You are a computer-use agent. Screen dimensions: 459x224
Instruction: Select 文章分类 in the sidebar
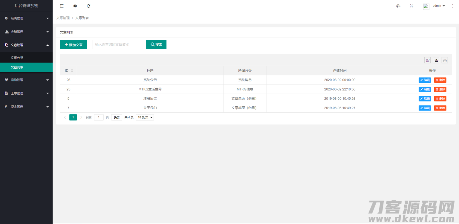point(17,58)
